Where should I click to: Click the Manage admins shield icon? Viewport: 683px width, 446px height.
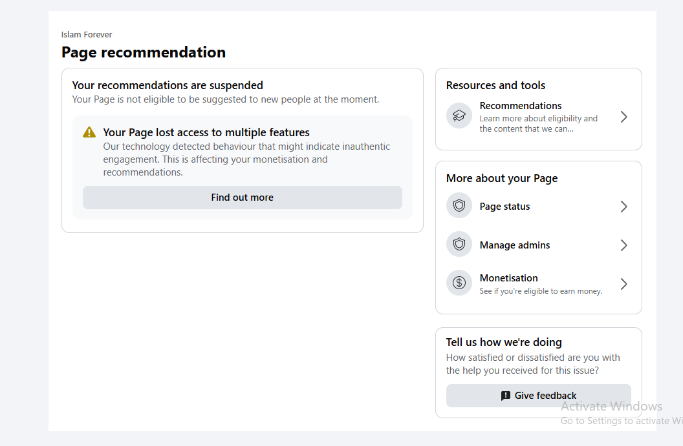(x=459, y=244)
